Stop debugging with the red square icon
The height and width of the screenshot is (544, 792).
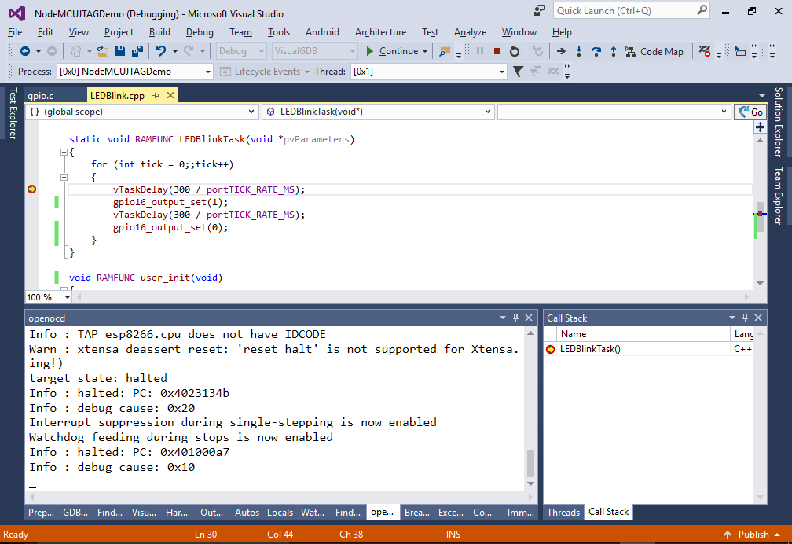[x=497, y=51]
